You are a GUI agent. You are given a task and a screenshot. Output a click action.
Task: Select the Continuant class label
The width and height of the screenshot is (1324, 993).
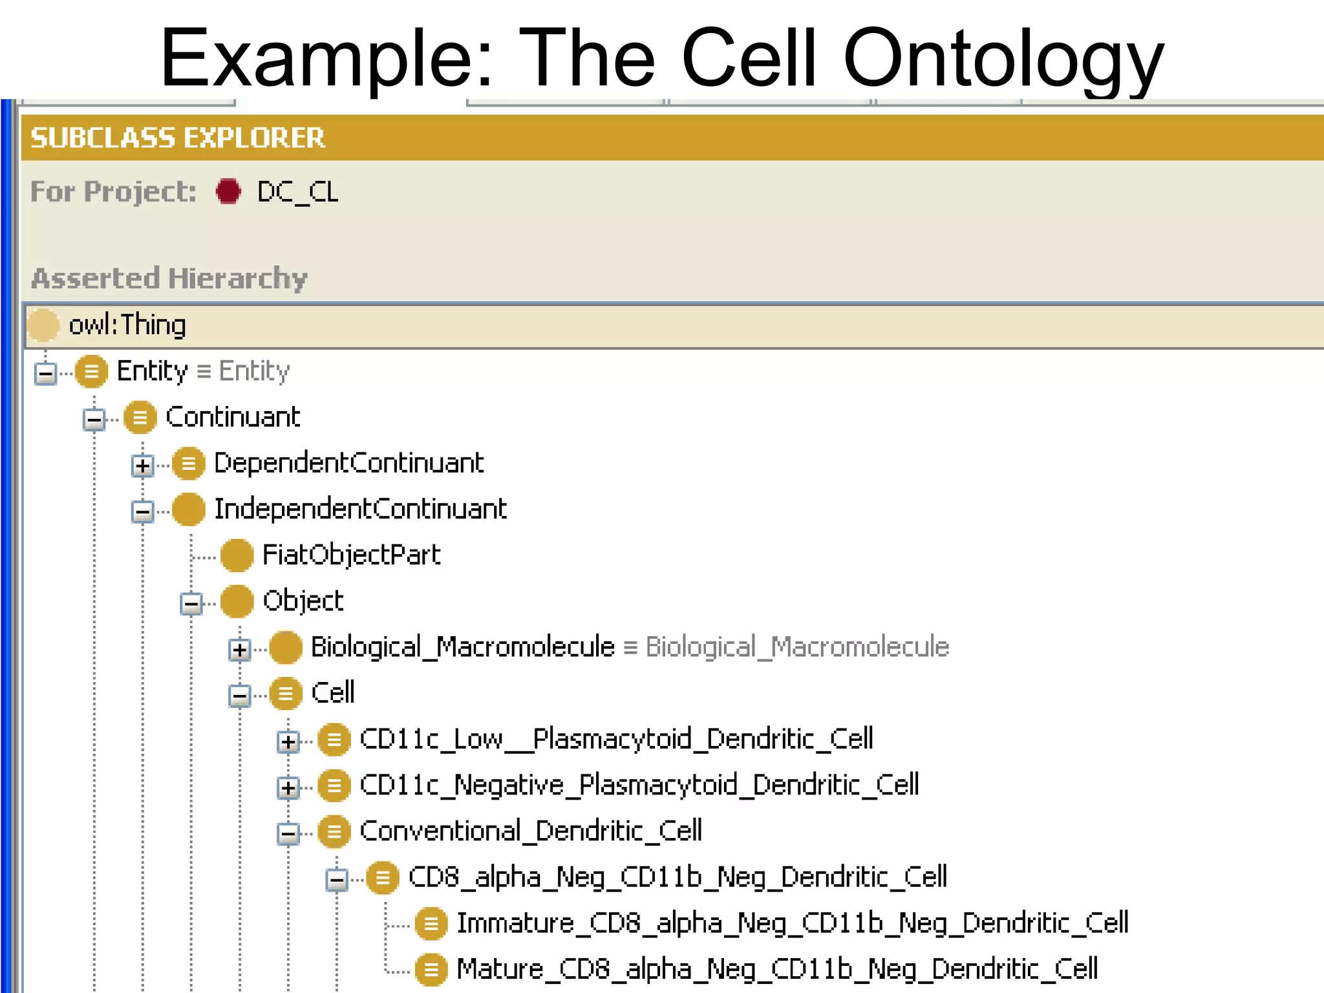[x=233, y=417]
